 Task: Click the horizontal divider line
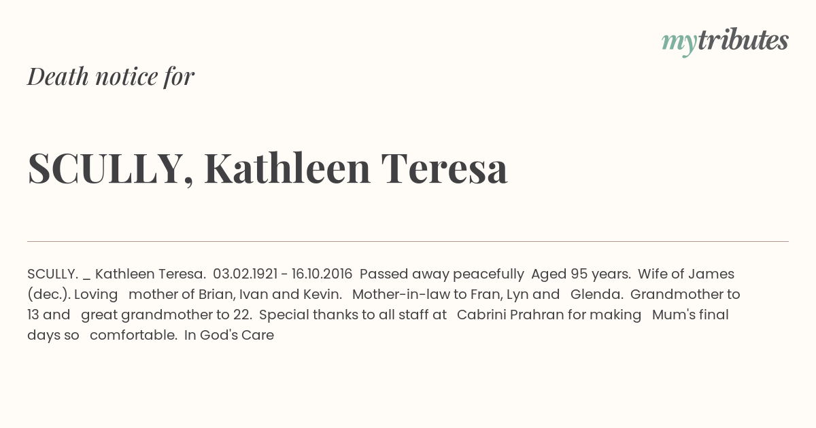point(408,241)
